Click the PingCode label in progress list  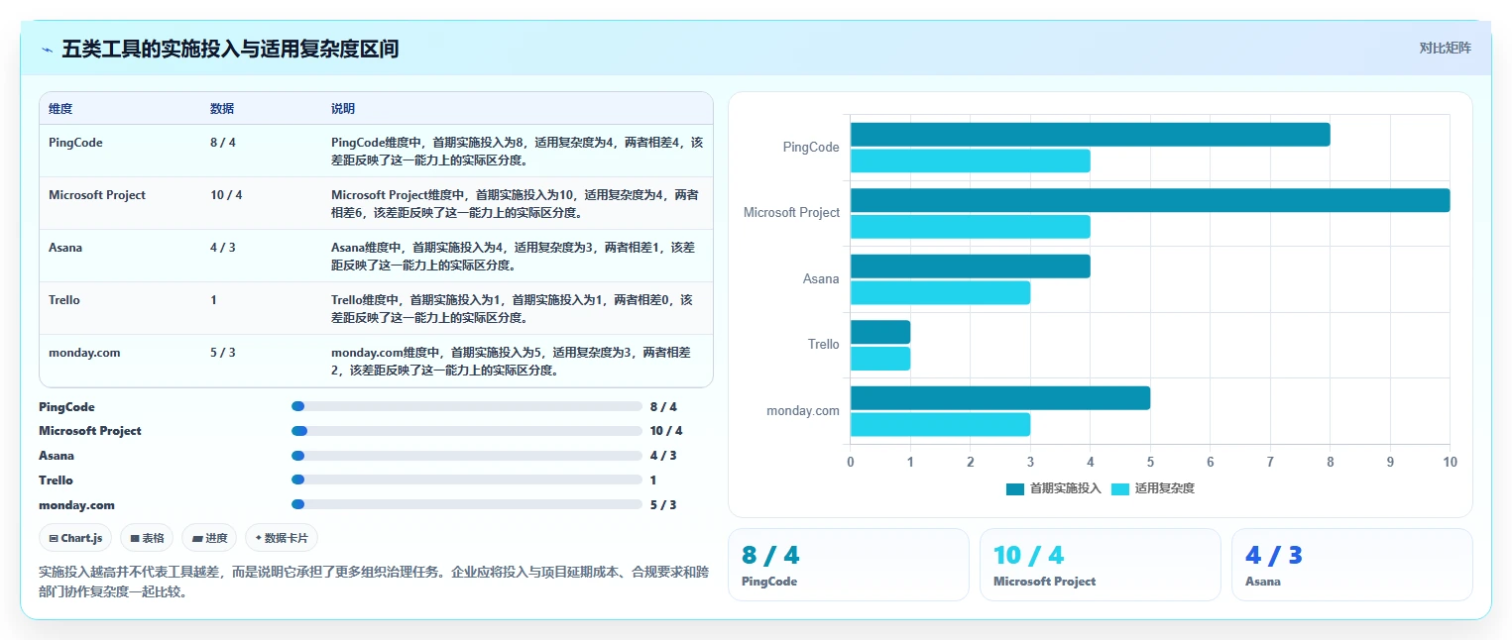point(66,407)
